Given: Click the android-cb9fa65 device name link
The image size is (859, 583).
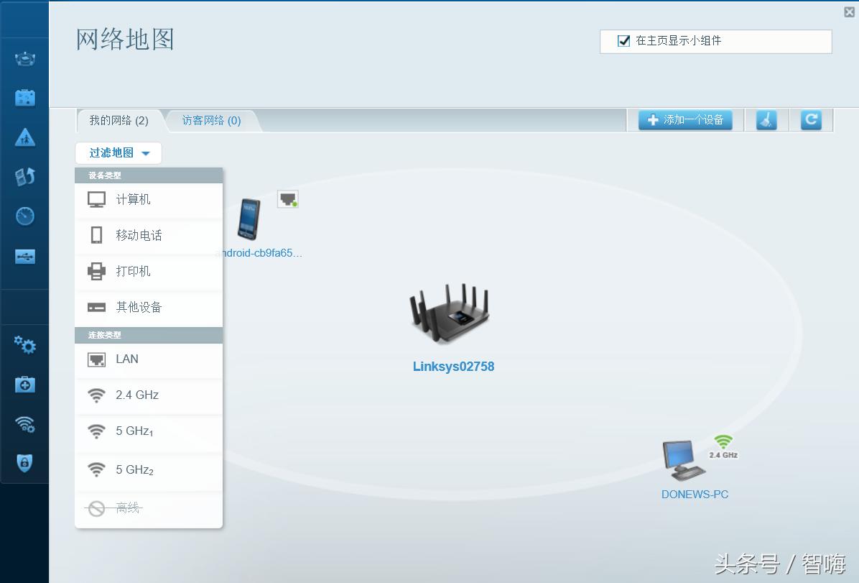Looking at the screenshot, I should [x=262, y=253].
